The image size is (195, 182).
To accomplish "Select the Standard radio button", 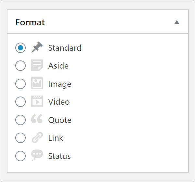I will [x=20, y=48].
